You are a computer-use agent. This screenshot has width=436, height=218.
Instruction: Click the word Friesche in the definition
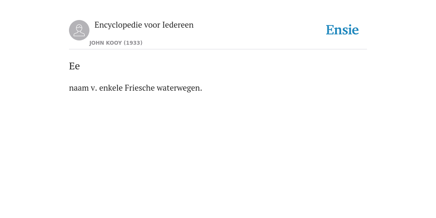[140, 88]
